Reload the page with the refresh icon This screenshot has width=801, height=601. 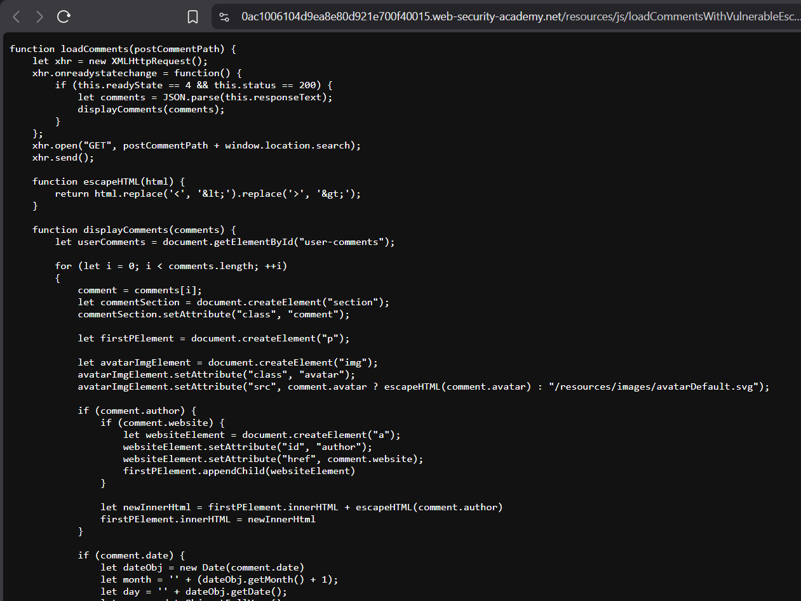pos(64,17)
